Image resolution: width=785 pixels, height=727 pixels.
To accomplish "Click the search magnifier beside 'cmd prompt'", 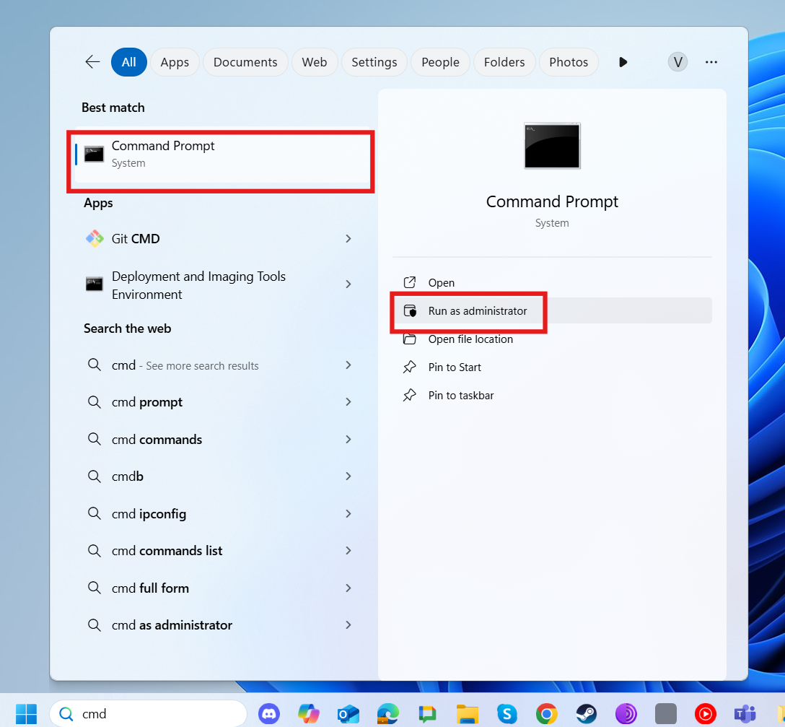I will click(94, 402).
